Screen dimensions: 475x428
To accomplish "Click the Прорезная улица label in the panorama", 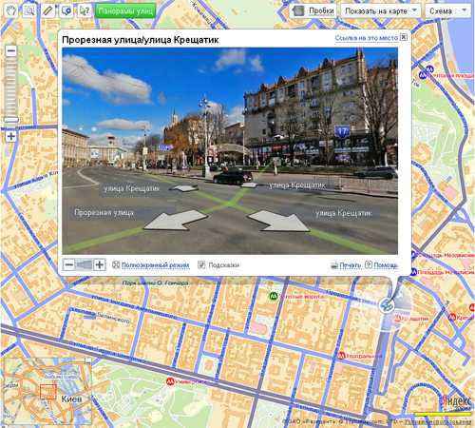I will pos(104,212).
